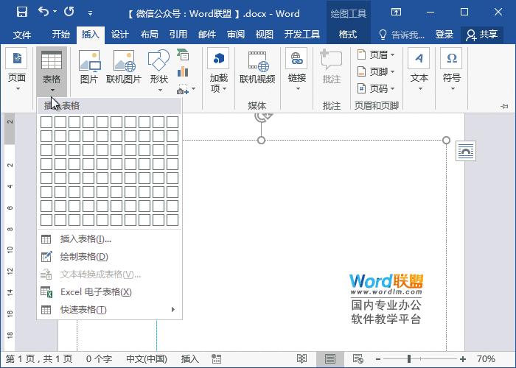The image size is (516, 368).
Task: Switch to the 开始 tab
Action: (61, 35)
